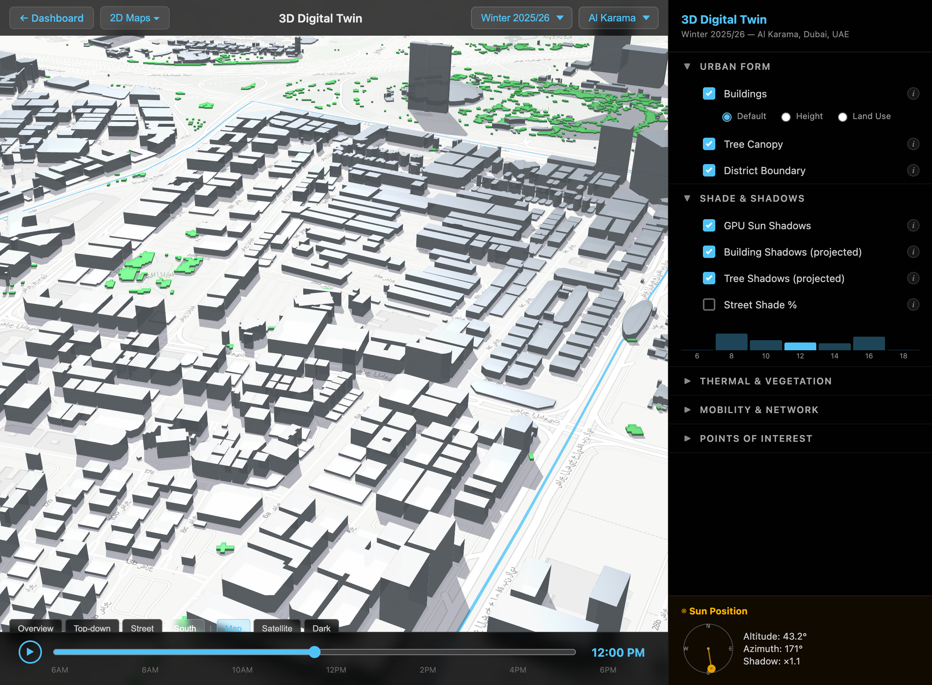
Task: Disable the District Boundary checkbox
Action: (709, 170)
